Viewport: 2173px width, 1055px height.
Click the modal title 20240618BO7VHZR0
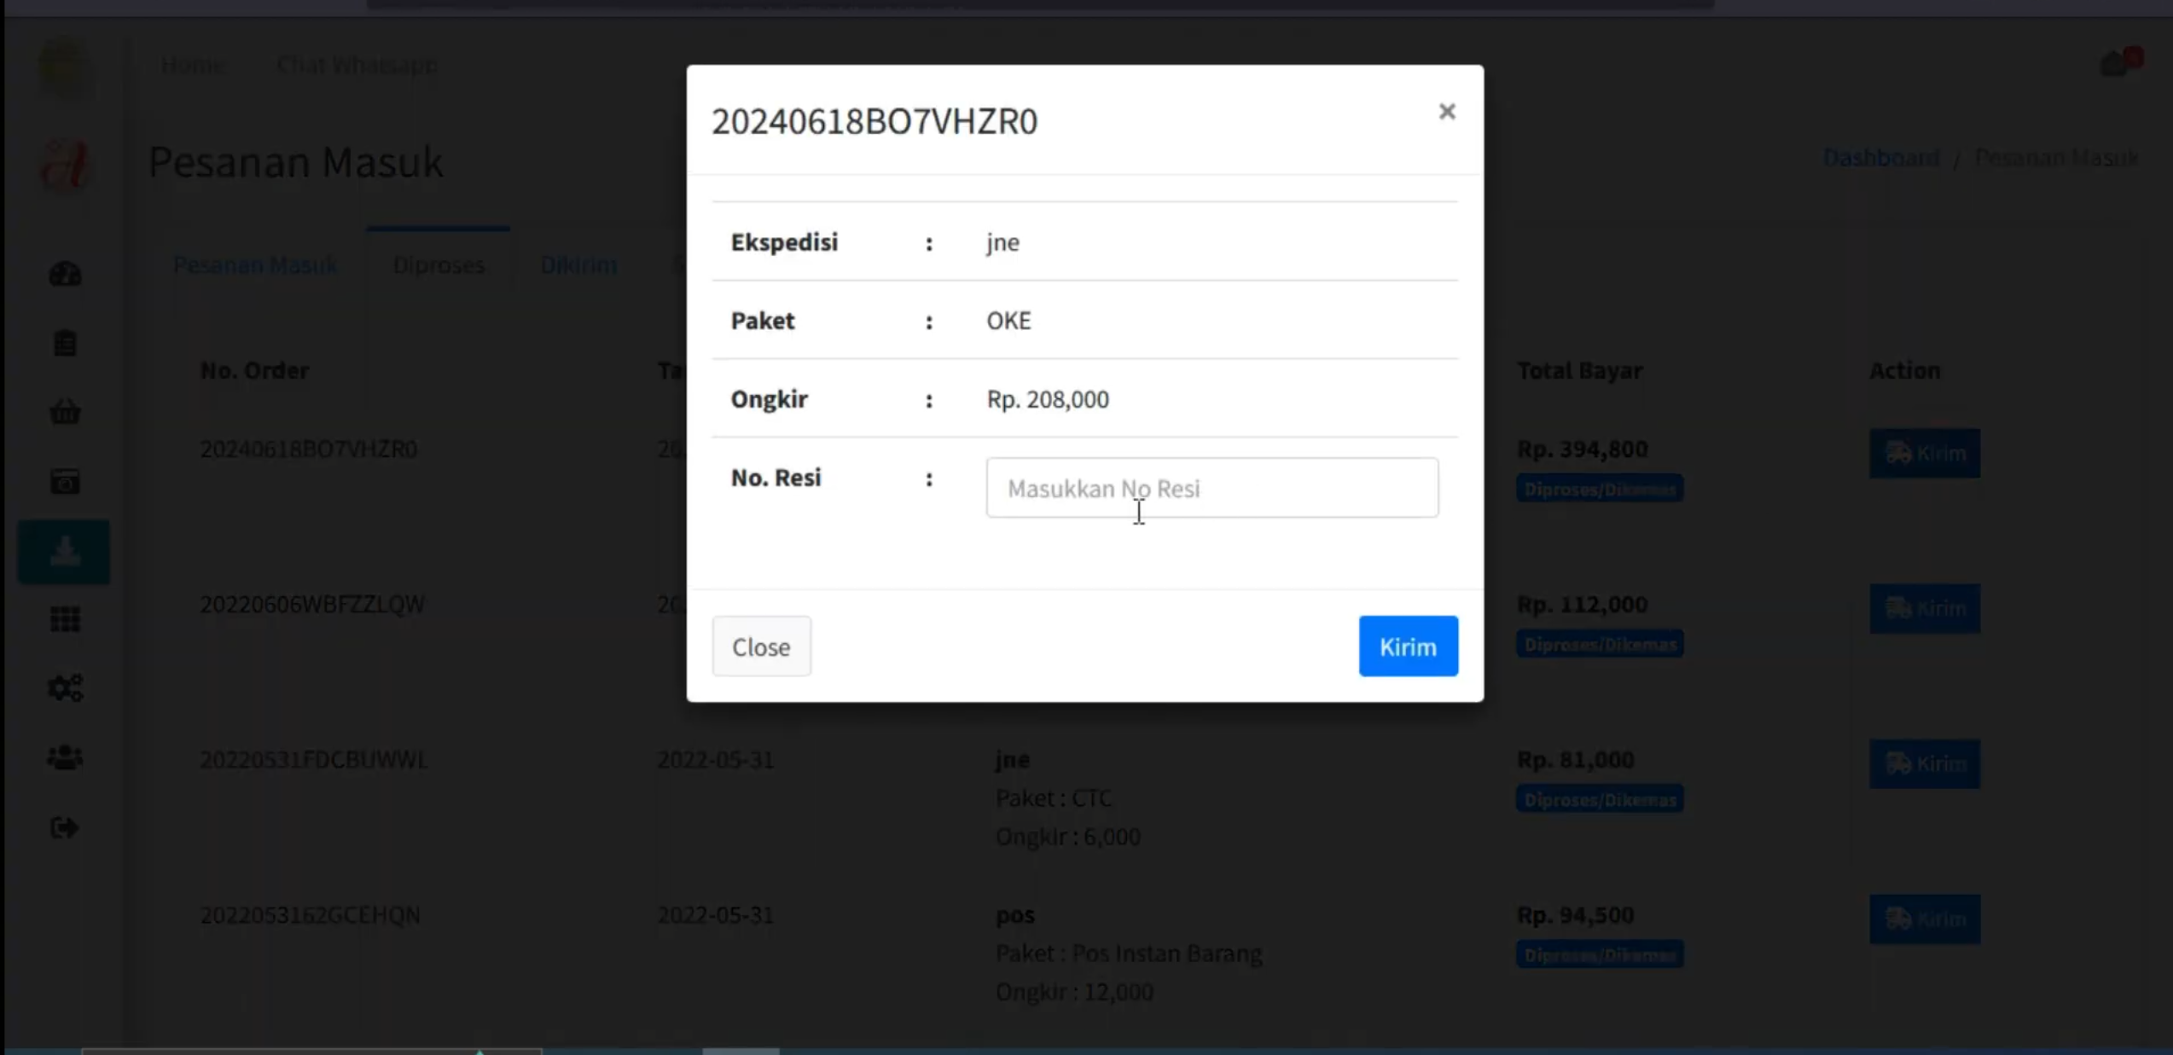coord(874,121)
